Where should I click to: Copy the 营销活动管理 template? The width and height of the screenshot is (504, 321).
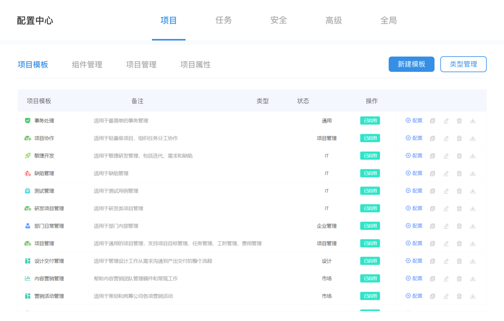tap(432, 296)
